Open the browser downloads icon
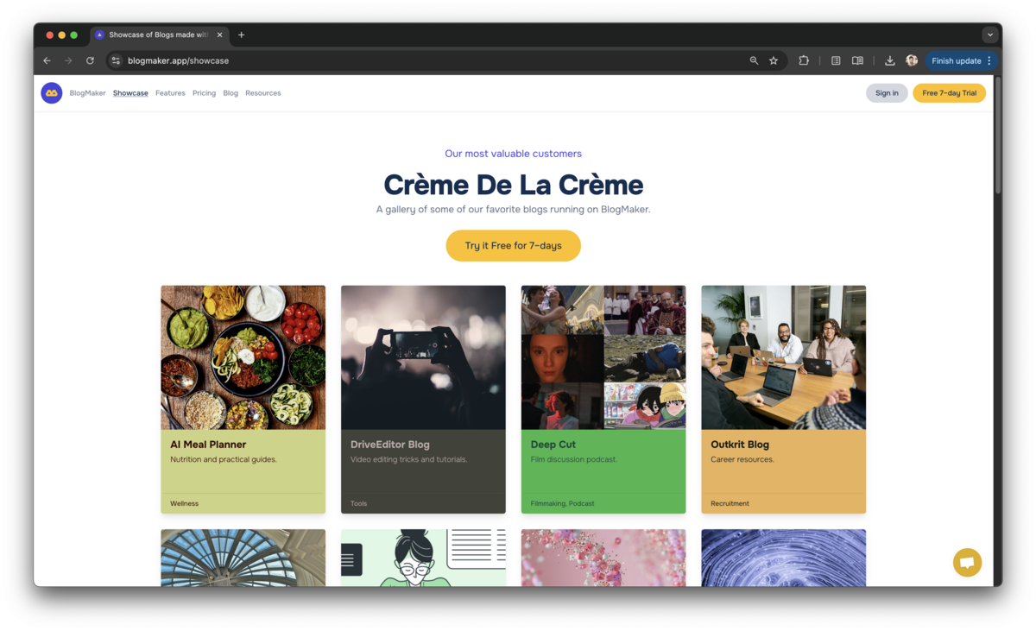Viewport: 1036px width, 631px height. pyautogui.click(x=889, y=61)
